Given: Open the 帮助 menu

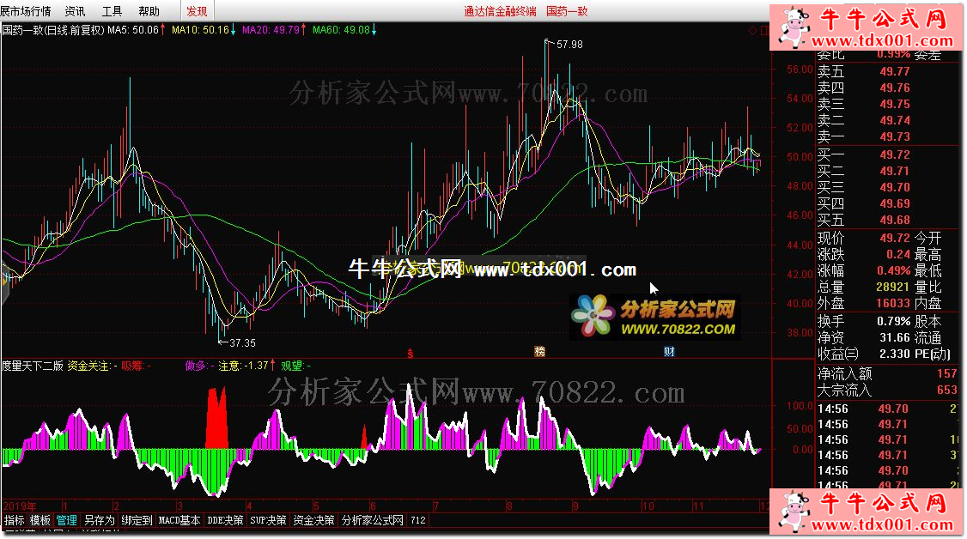Looking at the screenshot, I should click(x=149, y=11).
